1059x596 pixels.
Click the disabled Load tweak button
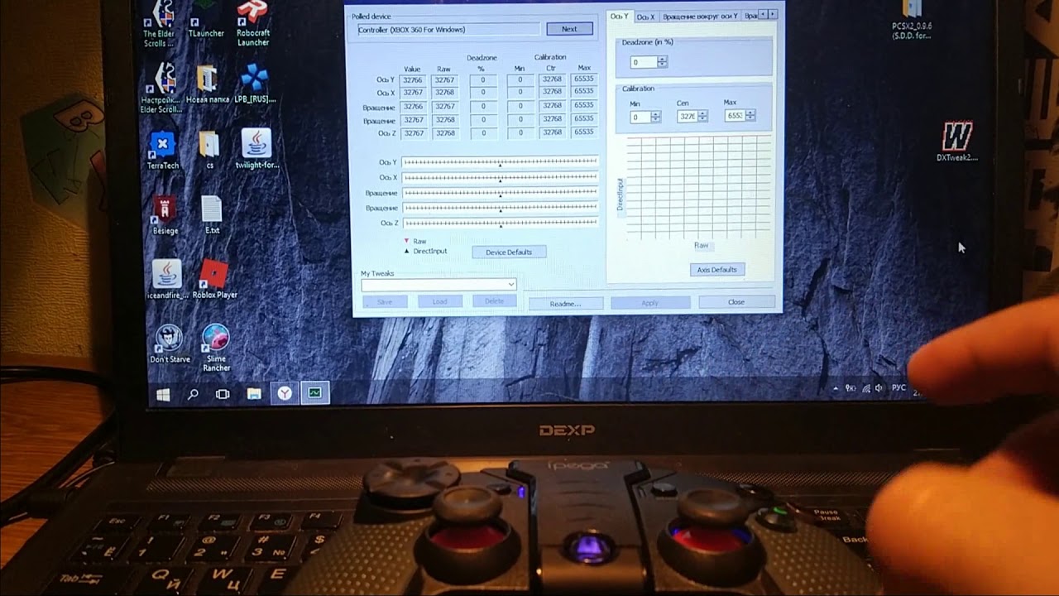coord(439,301)
